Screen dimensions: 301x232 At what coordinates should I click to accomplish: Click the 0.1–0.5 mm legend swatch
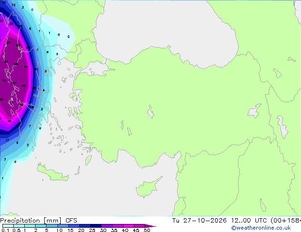(8, 226)
